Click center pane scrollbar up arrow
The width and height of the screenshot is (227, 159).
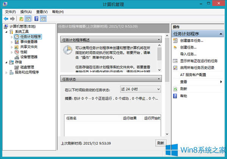[x=167, y=36]
